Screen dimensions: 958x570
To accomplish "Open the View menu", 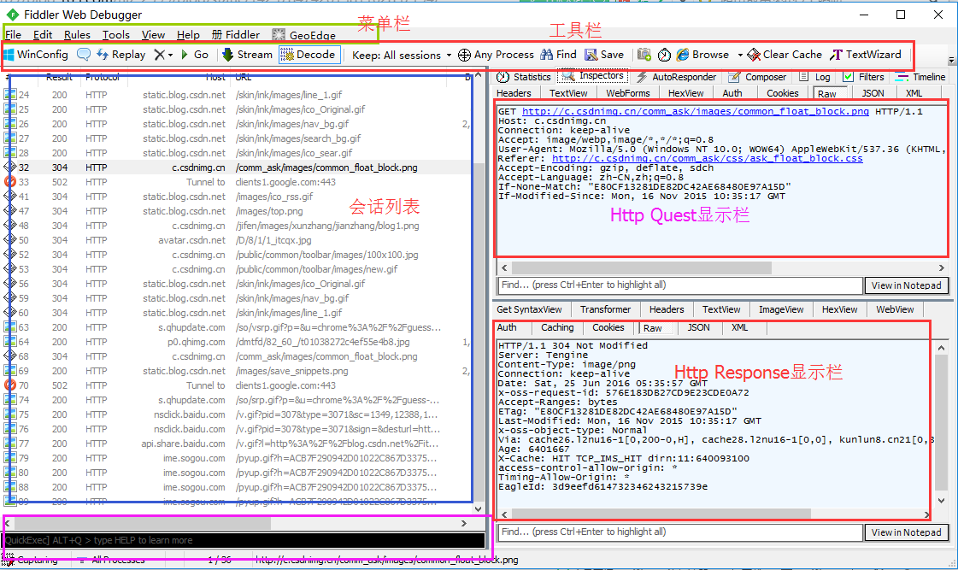I will pos(153,35).
